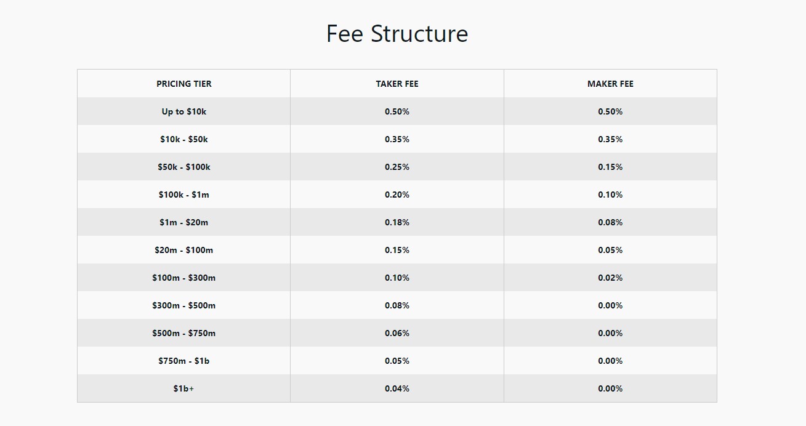Image resolution: width=806 pixels, height=426 pixels.
Task: Select the $100m - $300m tier cell
Action: 183,278
